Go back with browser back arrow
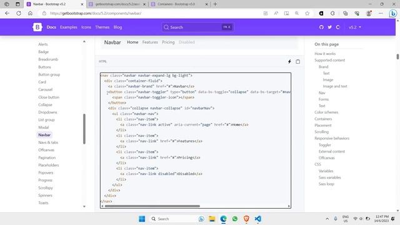This screenshot has width=400, height=225. tap(7, 13)
